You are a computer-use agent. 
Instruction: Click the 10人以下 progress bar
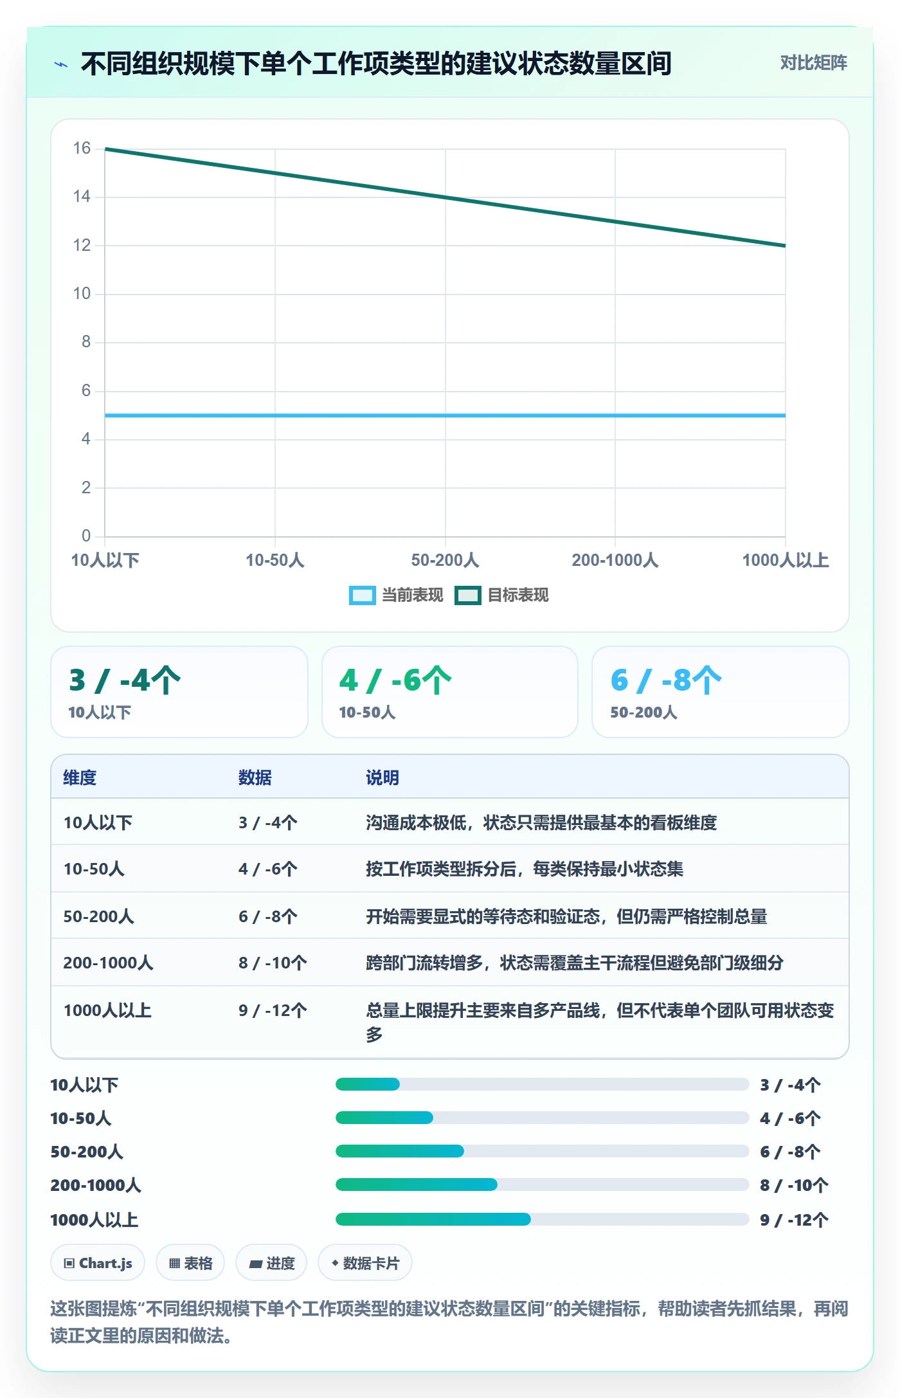click(x=543, y=1085)
